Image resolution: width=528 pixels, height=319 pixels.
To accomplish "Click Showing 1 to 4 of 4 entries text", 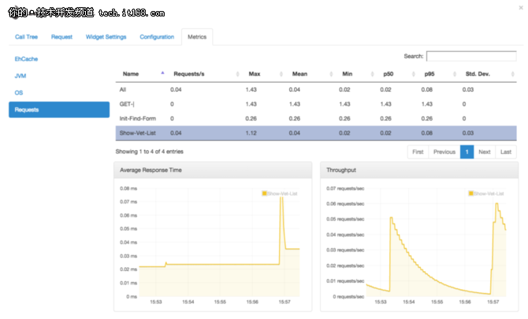I will coord(150,152).
